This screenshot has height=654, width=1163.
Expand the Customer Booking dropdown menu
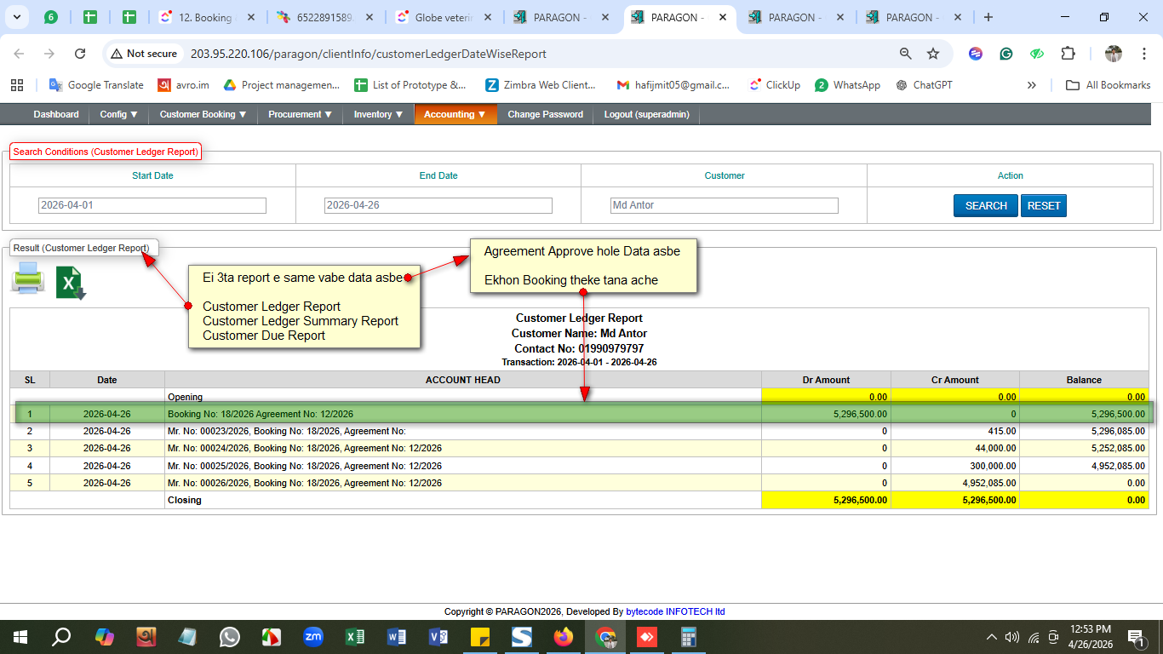203,114
